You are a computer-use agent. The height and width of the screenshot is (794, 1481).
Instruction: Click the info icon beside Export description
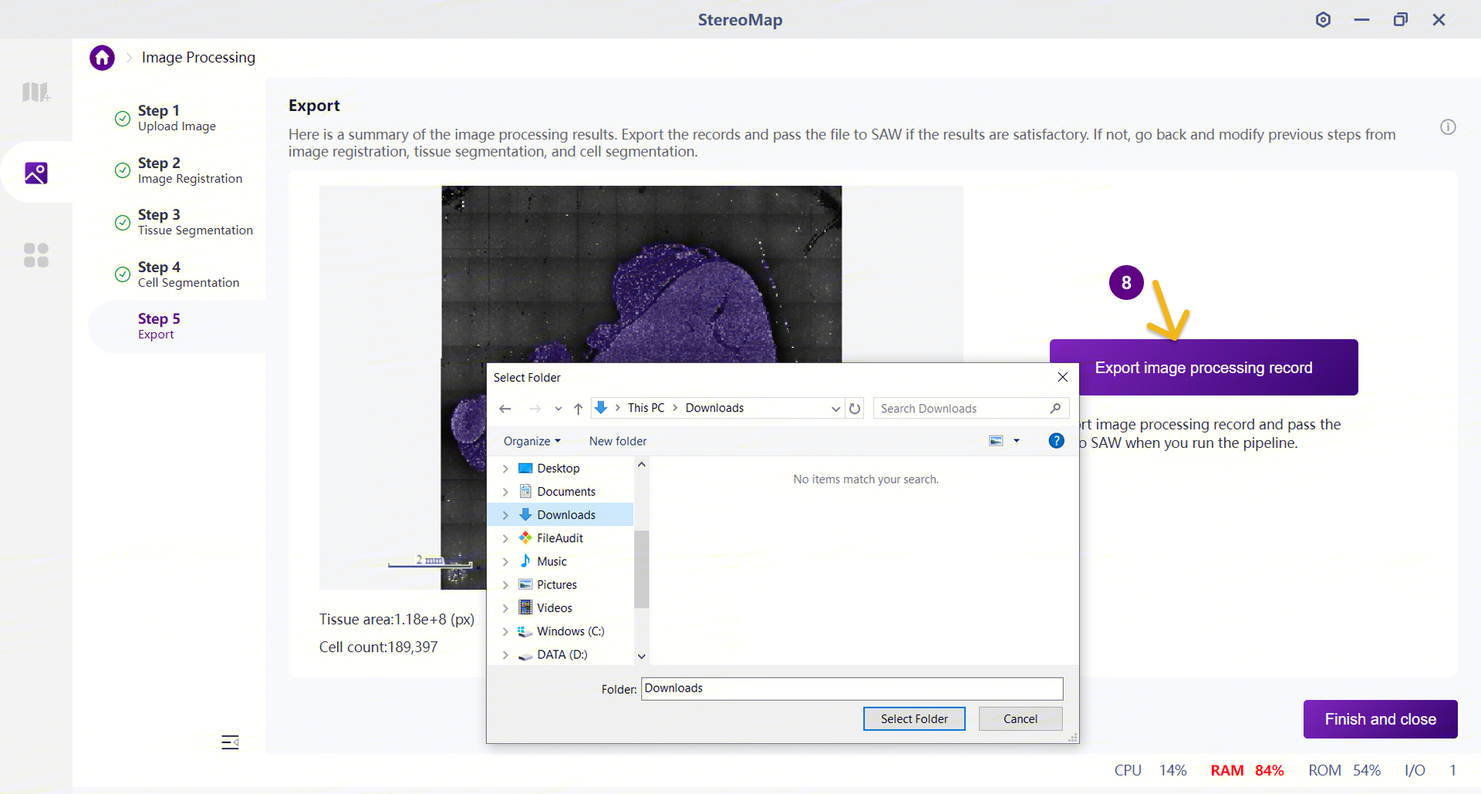1448,127
